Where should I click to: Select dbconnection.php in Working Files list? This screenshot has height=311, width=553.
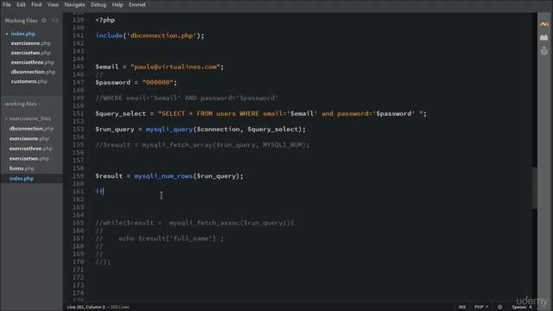click(32, 72)
